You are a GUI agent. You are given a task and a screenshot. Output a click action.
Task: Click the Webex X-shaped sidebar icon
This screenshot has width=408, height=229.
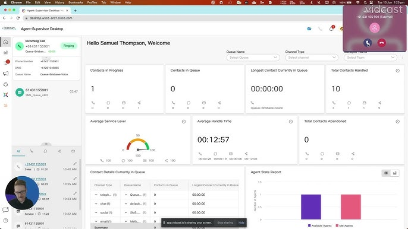6,95
